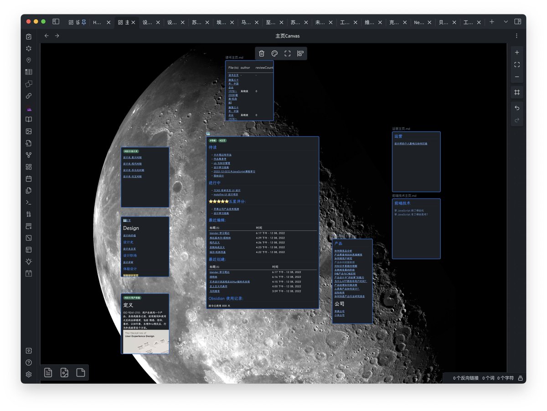
Task: Click '0个词' in status bar
Action: (488, 378)
